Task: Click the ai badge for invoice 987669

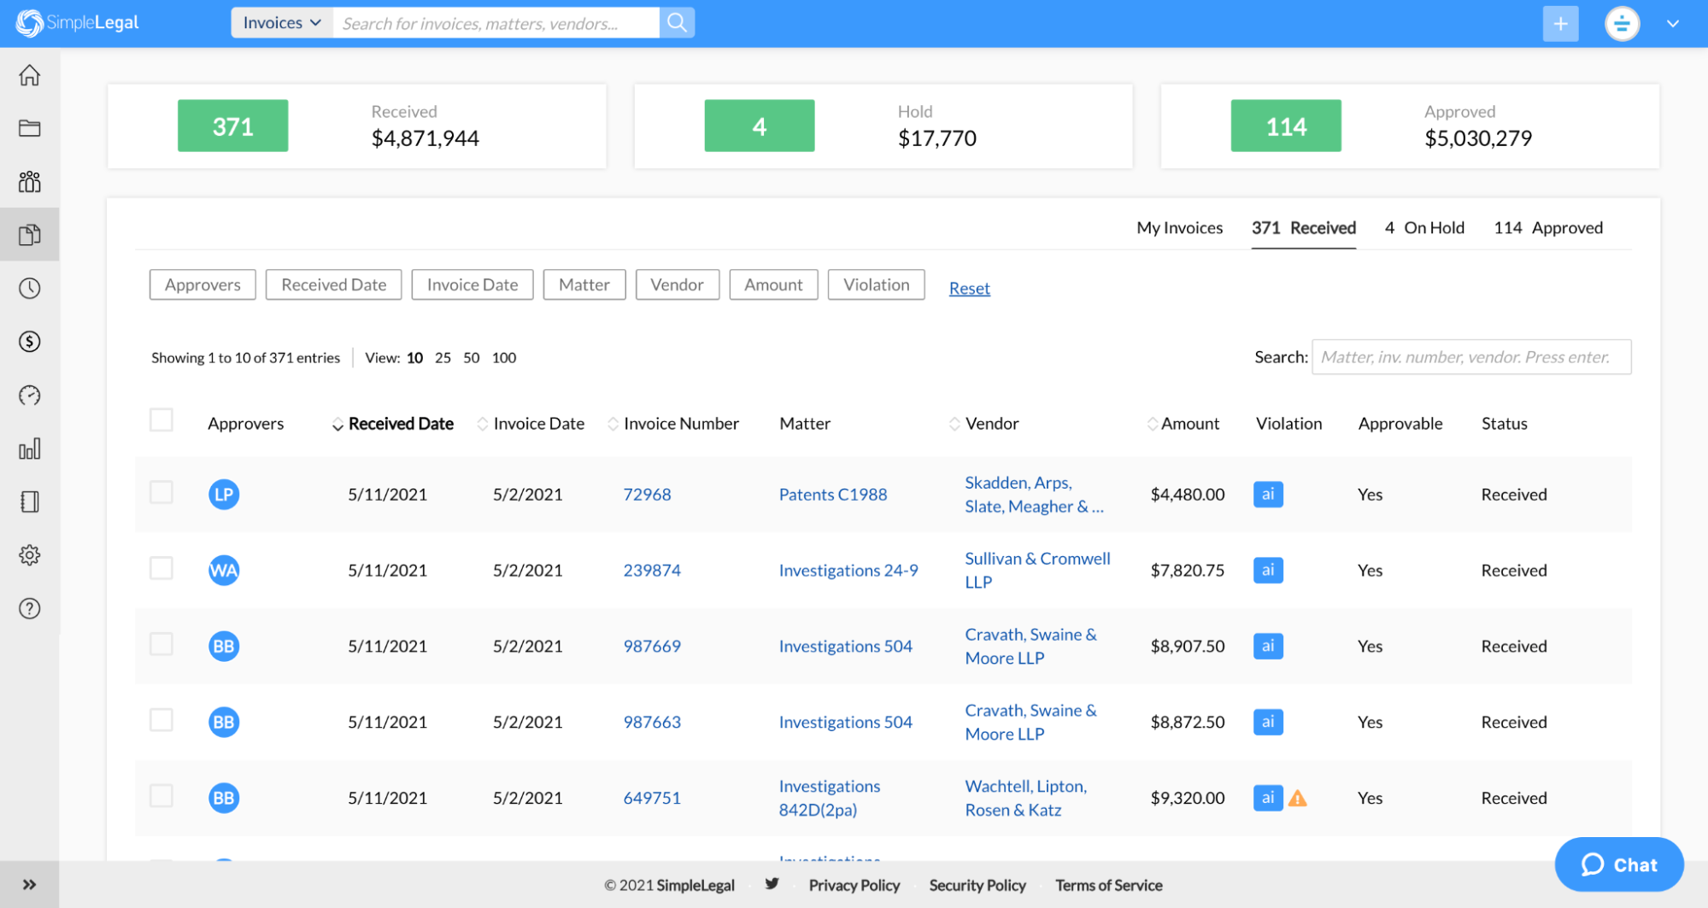Action: [1268, 646]
